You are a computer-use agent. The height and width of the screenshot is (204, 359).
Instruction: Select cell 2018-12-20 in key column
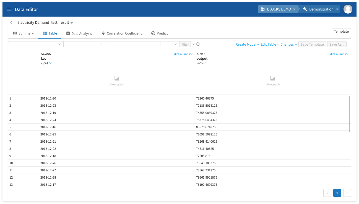click(117, 98)
